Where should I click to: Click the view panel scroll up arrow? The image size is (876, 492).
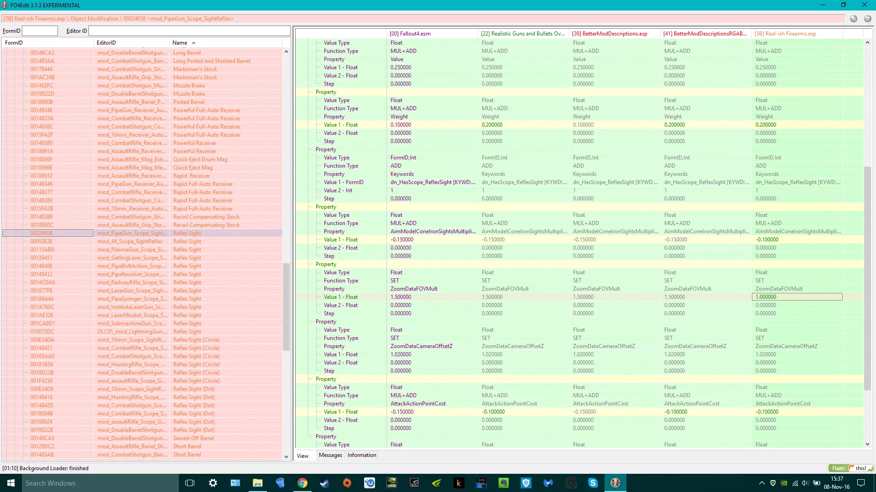pos(867,42)
